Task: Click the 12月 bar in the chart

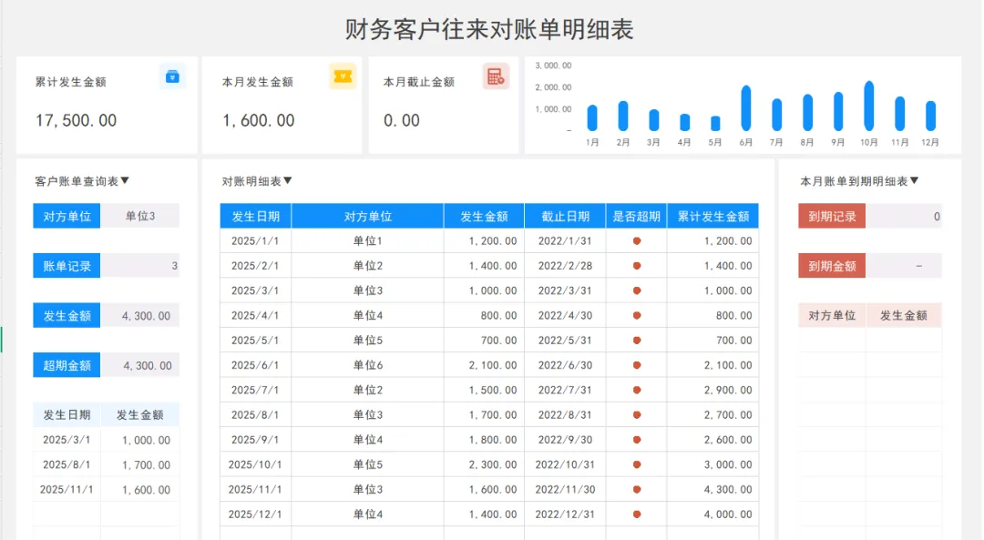Action: coord(930,116)
